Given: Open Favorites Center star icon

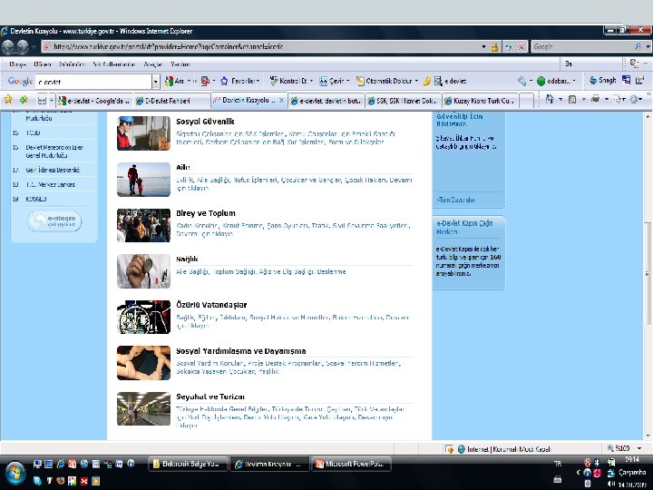Looking at the screenshot, I should [x=8, y=100].
